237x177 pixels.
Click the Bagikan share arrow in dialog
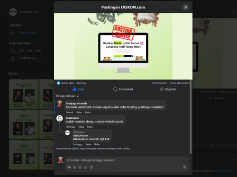click(162, 89)
